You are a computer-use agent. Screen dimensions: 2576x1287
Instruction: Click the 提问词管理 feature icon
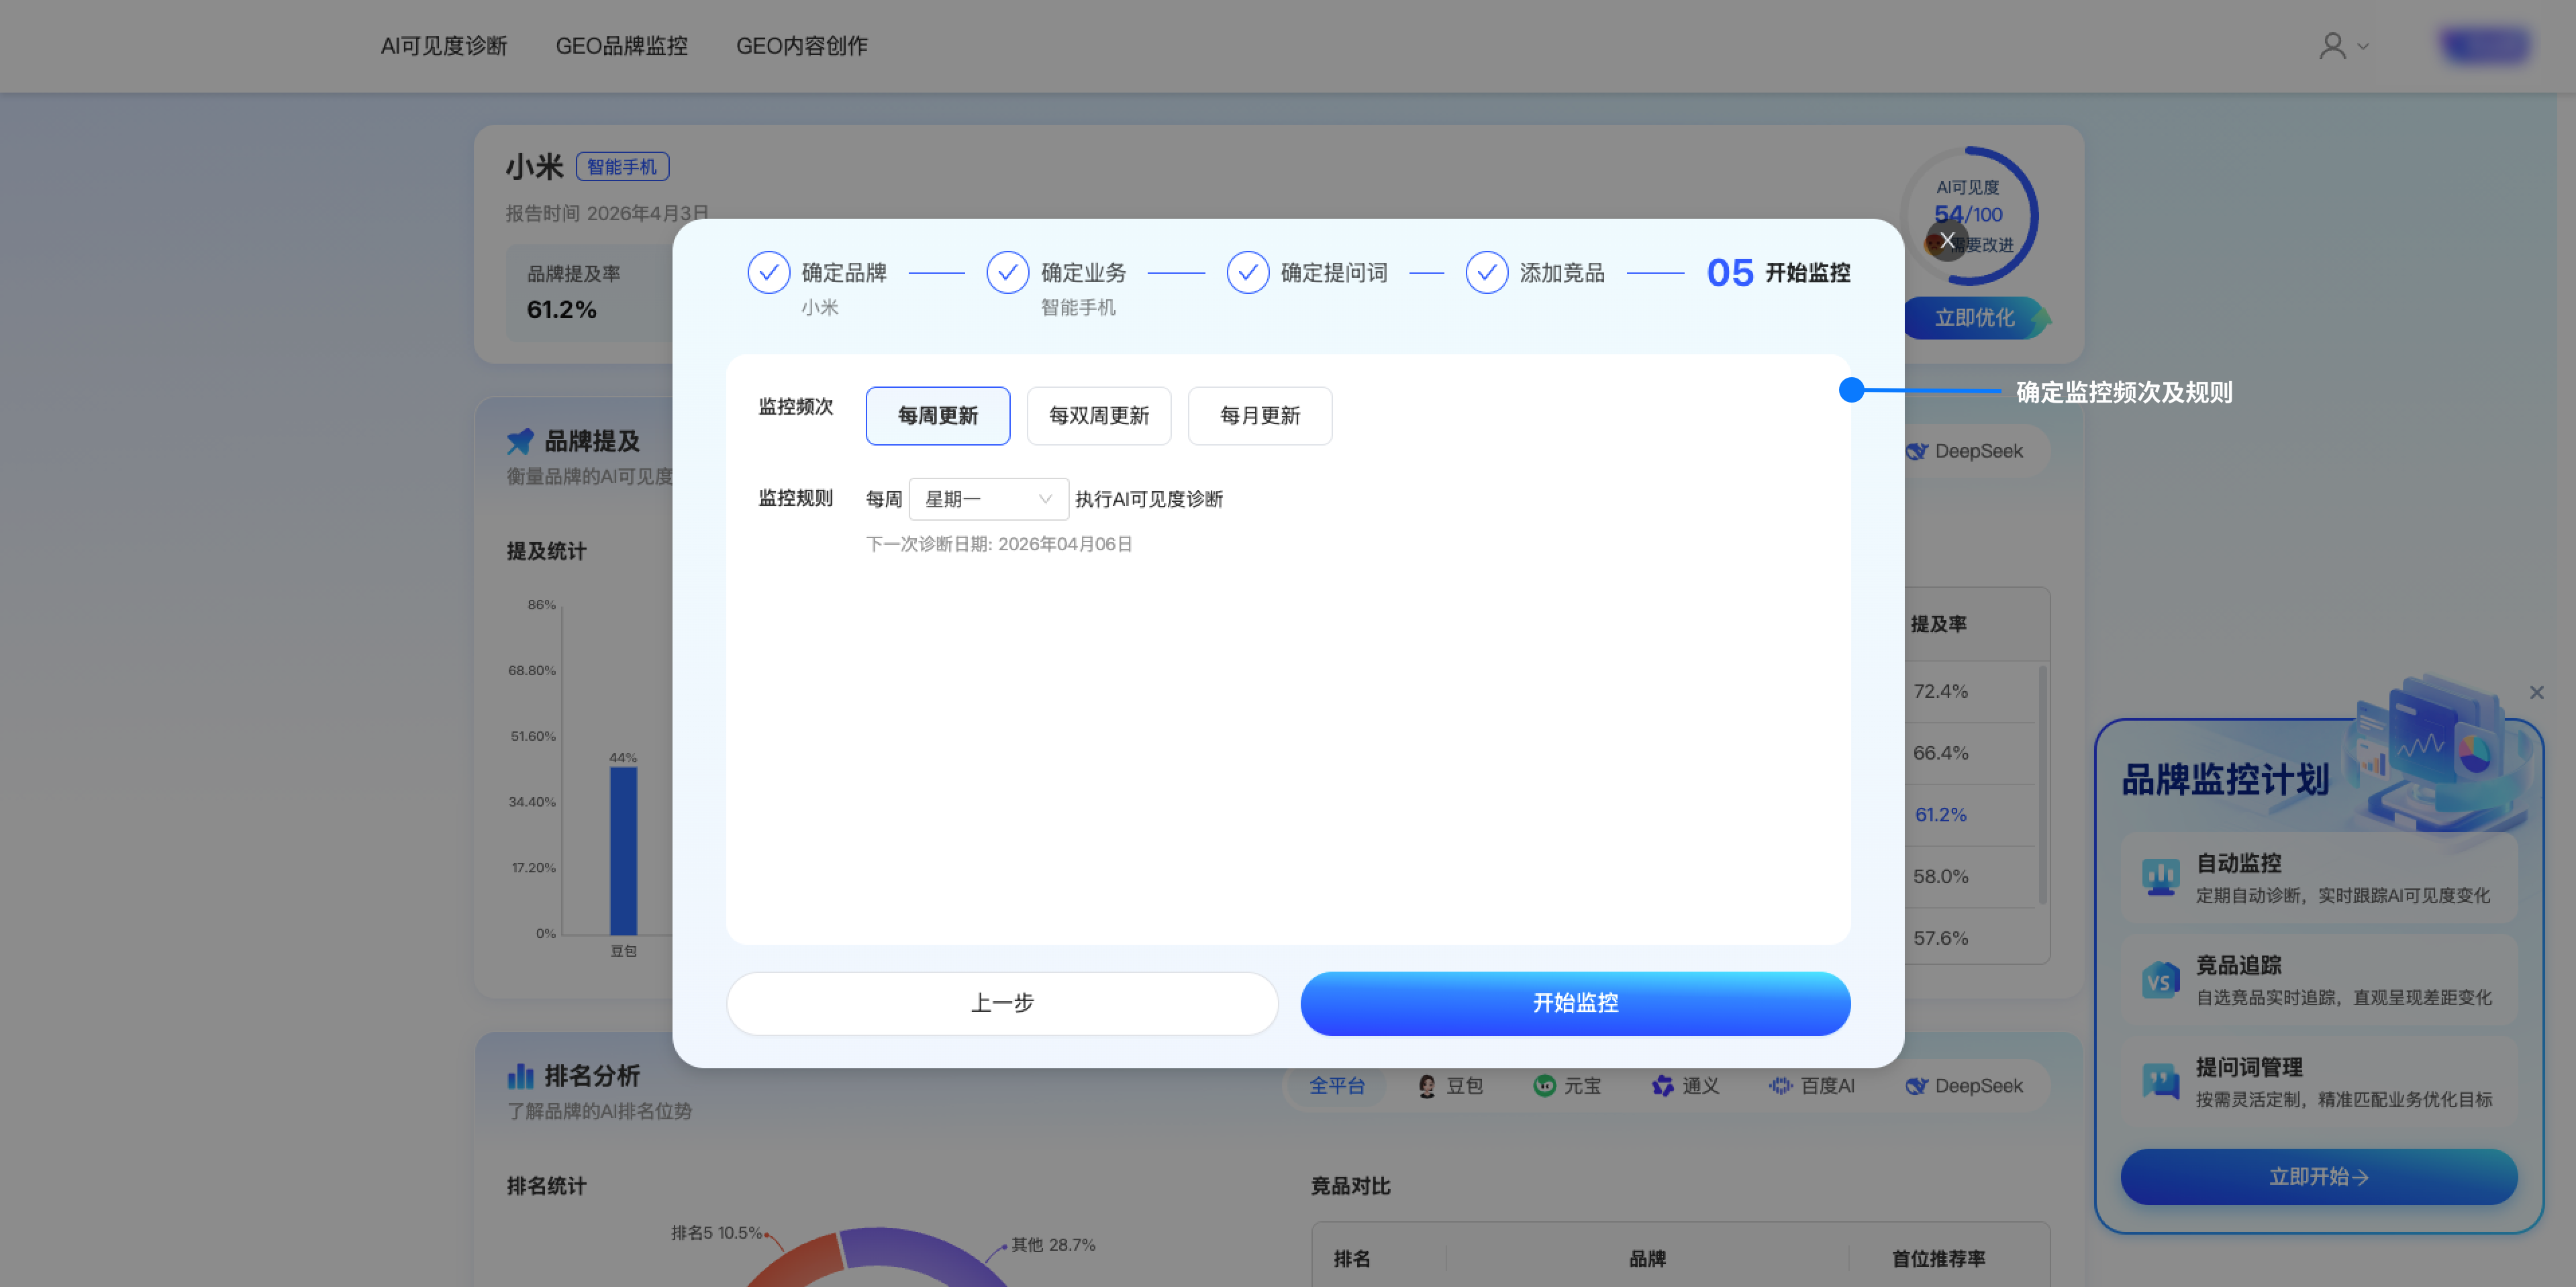pyautogui.click(x=2160, y=1081)
